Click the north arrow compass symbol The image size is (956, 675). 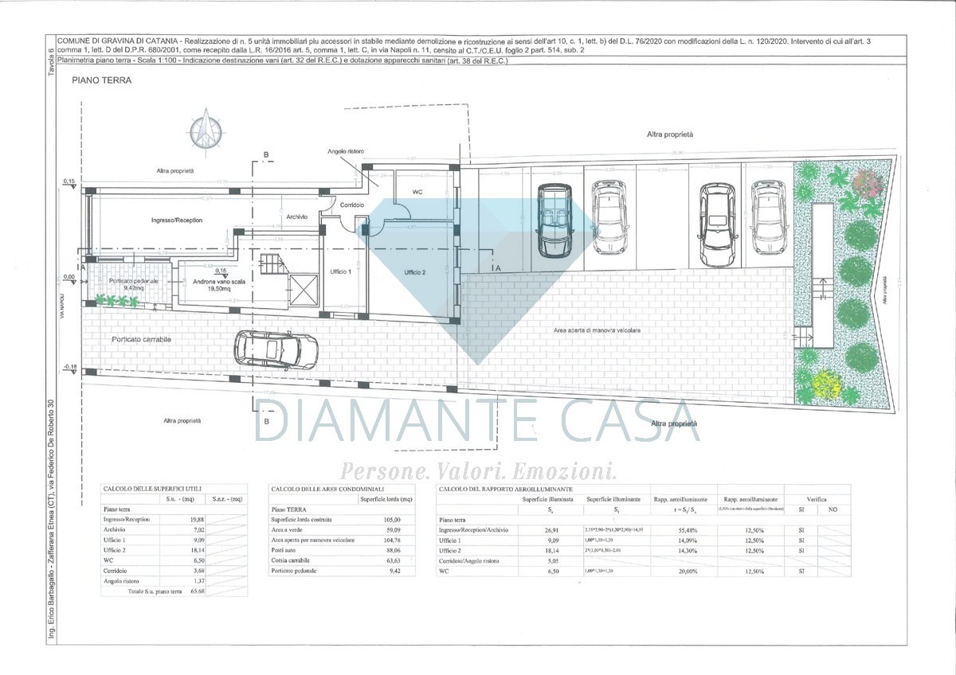click(x=206, y=131)
